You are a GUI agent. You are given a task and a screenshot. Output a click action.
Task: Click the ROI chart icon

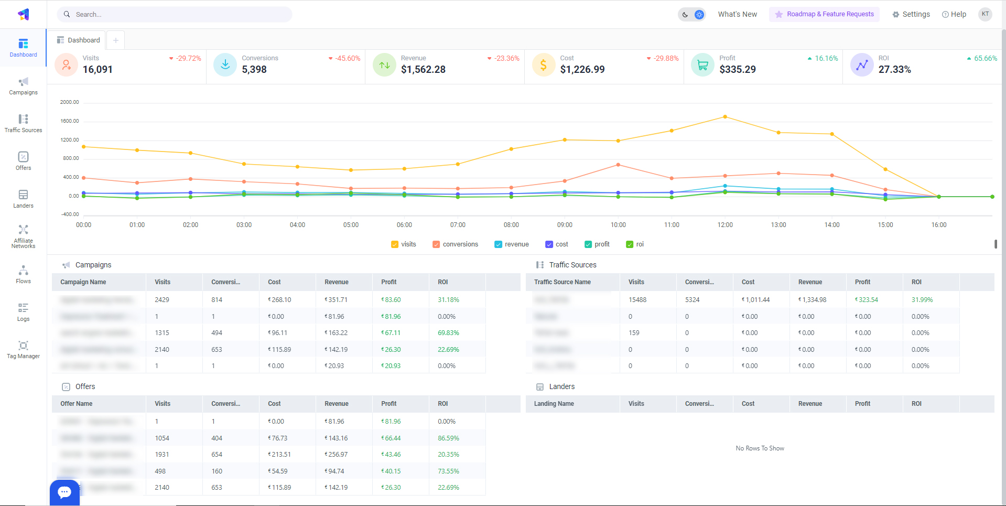point(862,65)
